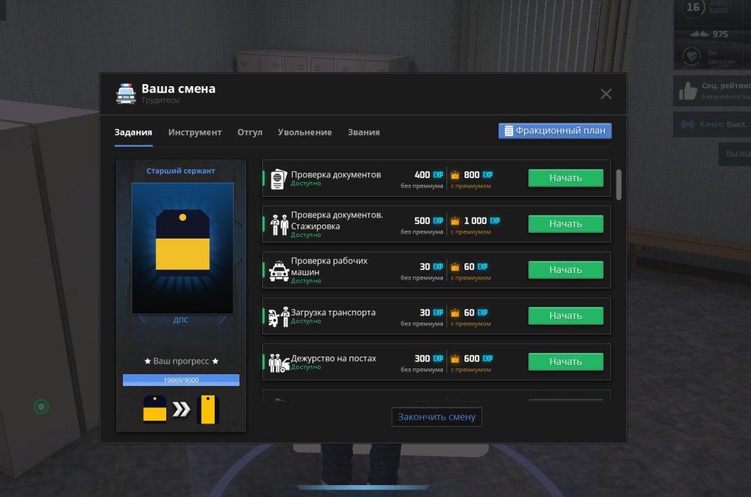Click the Проверка рабочих машин car icon
The image size is (751, 497).
pyautogui.click(x=279, y=270)
